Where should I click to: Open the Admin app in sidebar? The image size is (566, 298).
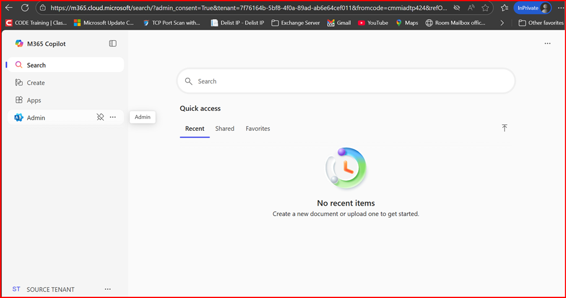click(35, 118)
